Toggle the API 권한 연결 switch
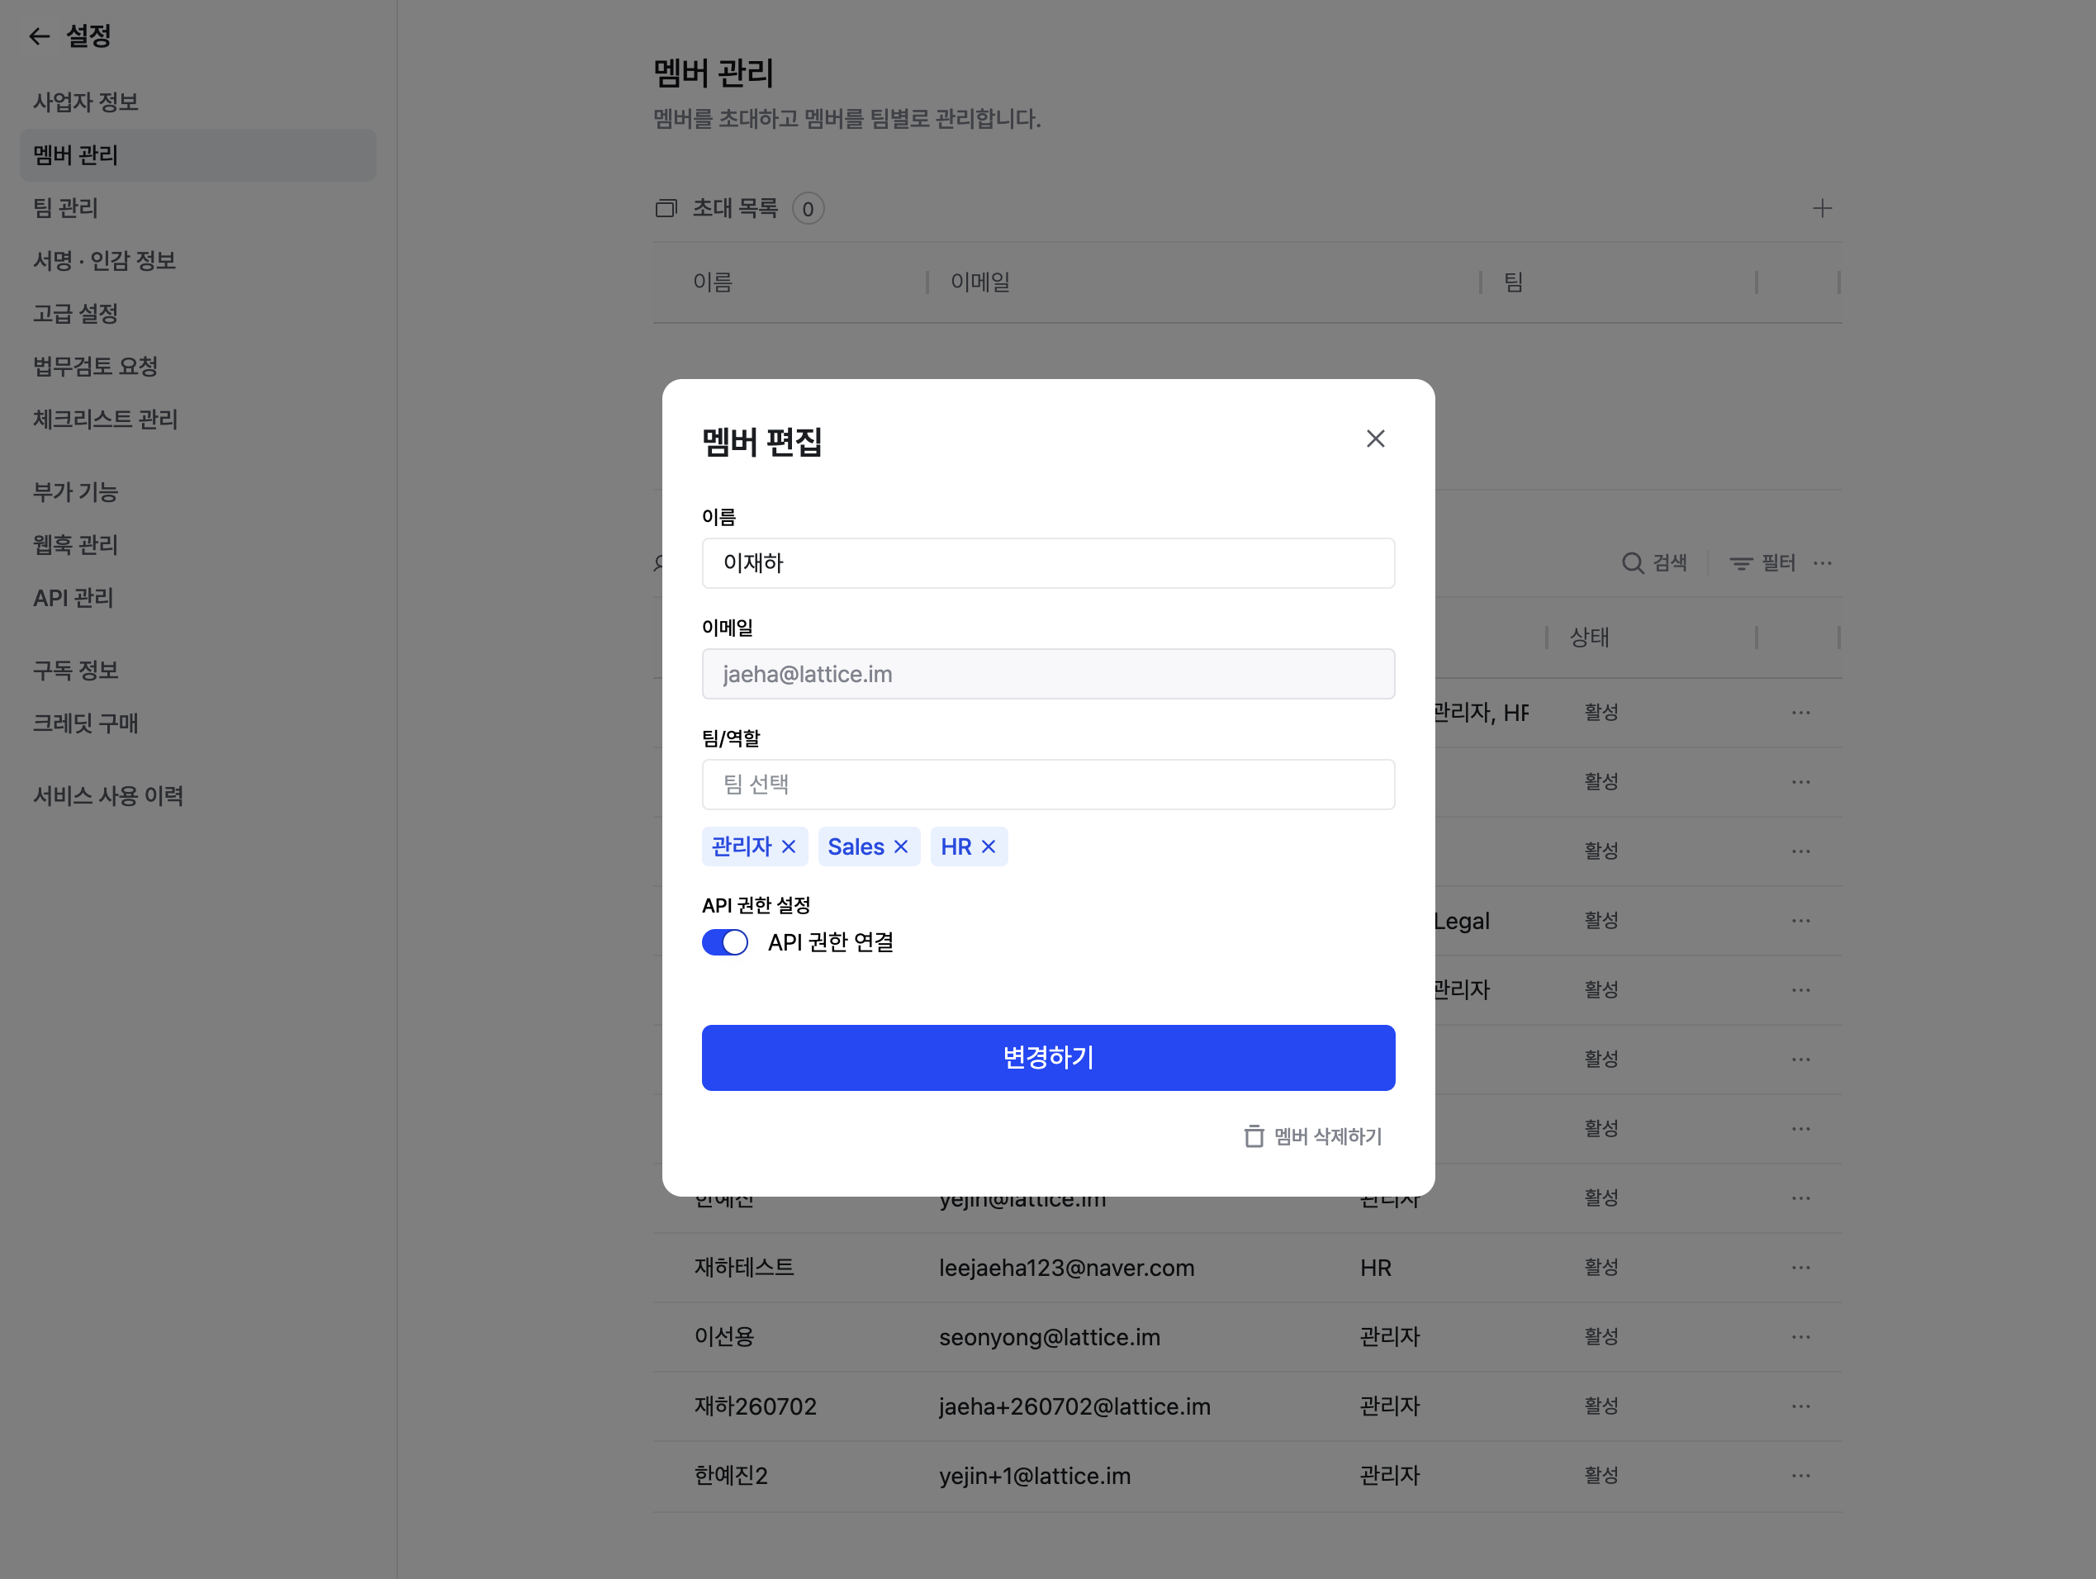The height and width of the screenshot is (1579, 2096). (725, 942)
